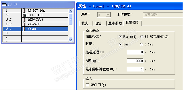Click the (0) UR rack window title
Viewport: 194px width, 109px height.
pyautogui.click(x=12, y=5)
